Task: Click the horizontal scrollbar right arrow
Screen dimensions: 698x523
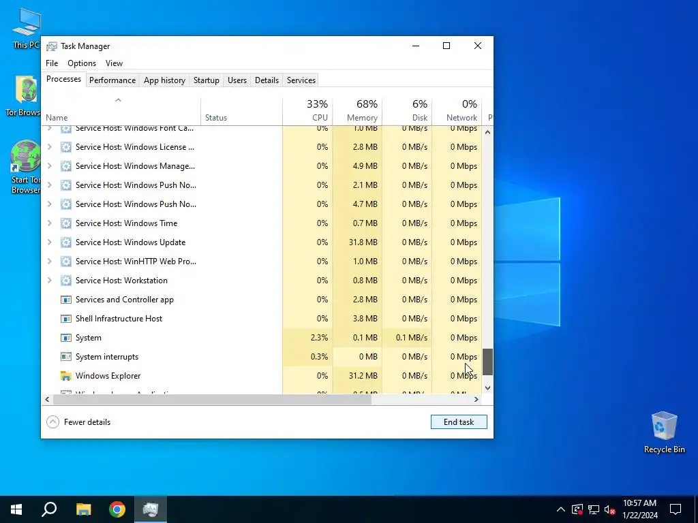Action: 476,399
